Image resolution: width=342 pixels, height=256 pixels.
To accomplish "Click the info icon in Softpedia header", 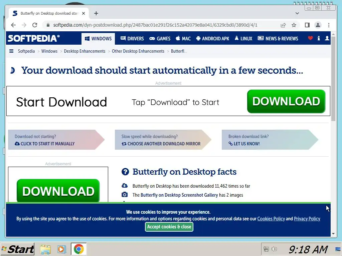I will coord(319,38).
